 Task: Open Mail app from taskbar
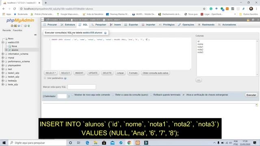pyautogui.click(x=113, y=143)
